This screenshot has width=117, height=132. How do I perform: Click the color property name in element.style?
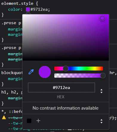click(14, 10)
